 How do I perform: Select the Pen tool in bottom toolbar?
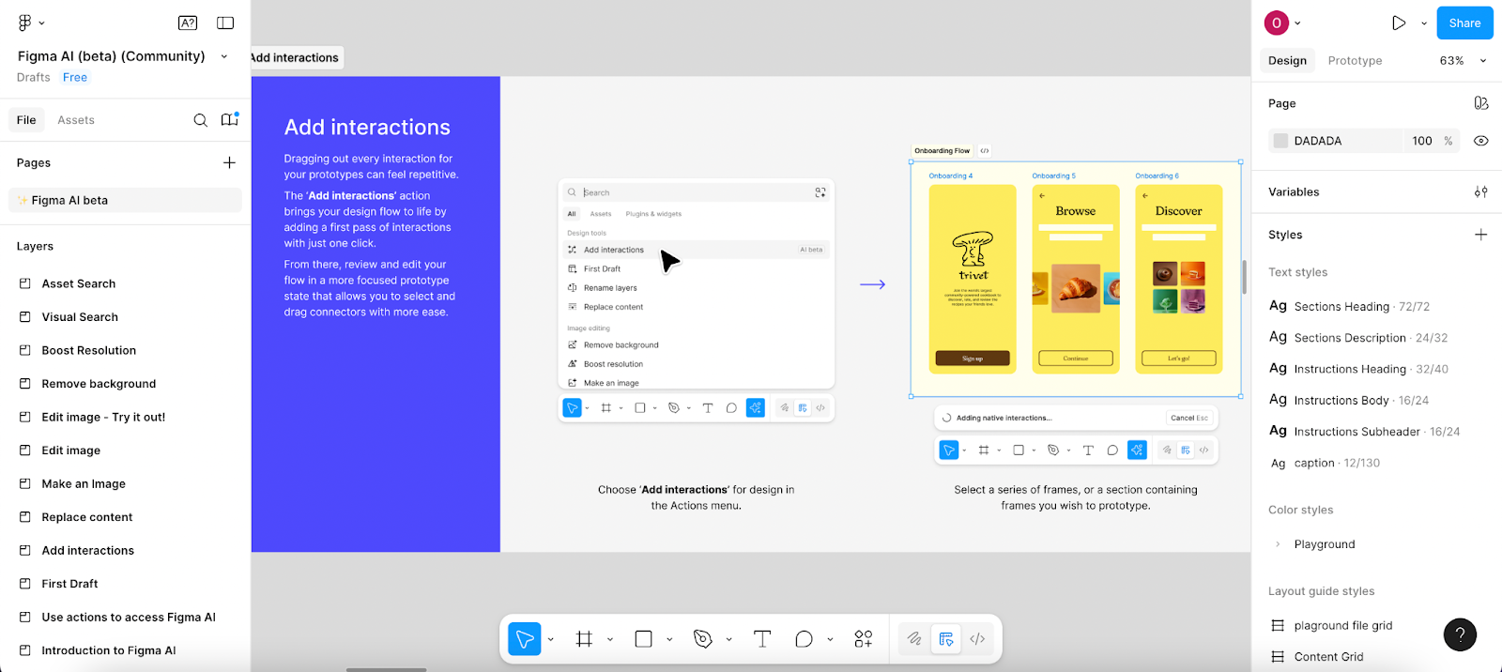702,639
